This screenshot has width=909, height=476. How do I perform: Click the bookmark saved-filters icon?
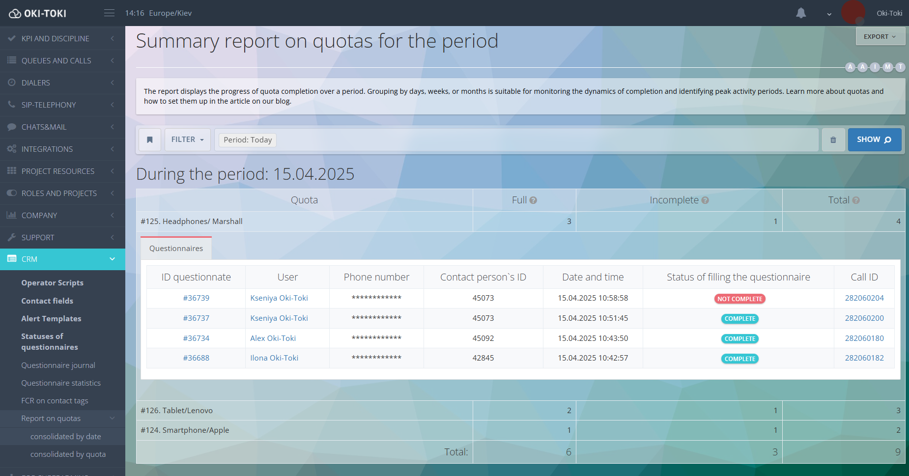tap(150, 140)
